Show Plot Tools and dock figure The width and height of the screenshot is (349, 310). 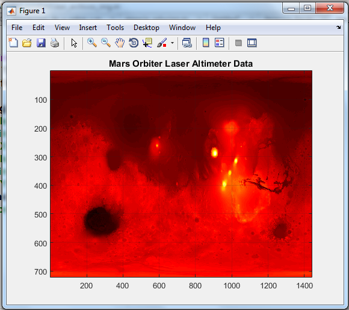252,43
